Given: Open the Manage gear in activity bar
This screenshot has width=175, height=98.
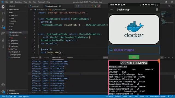Looking at the screenshot, I should coord(3,91).
